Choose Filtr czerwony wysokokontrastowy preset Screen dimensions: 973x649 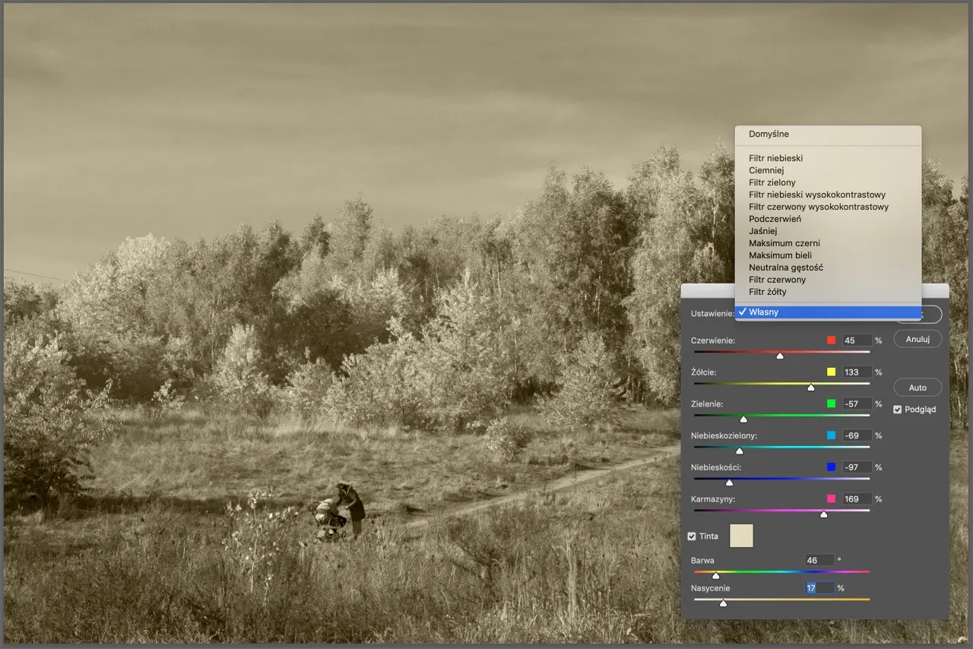[x=818, y=207]
